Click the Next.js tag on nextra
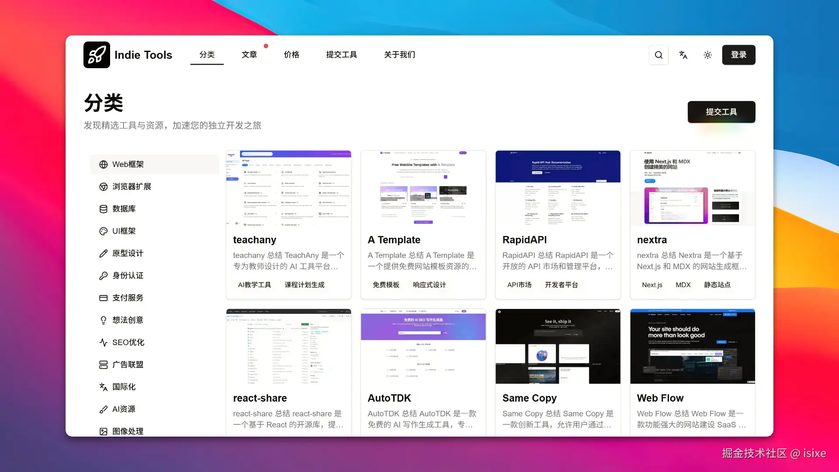The image size is (839, 472). coord(652,285)
